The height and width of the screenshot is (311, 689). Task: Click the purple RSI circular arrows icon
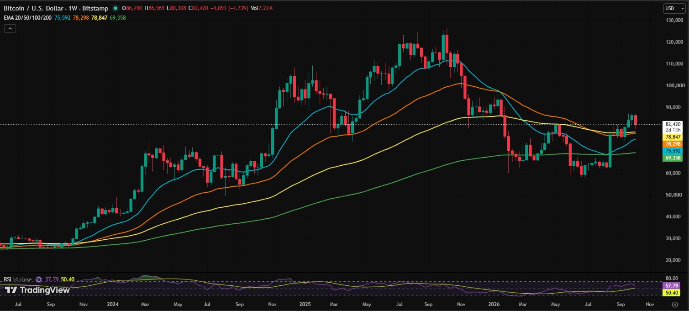pyautogui.click(x=39, y=279)
